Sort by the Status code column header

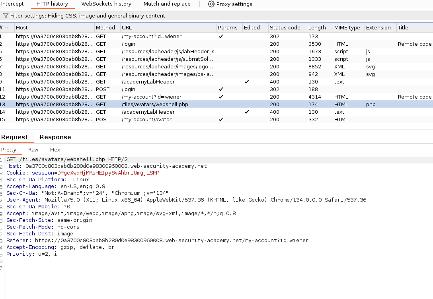(x=285, y=28)
